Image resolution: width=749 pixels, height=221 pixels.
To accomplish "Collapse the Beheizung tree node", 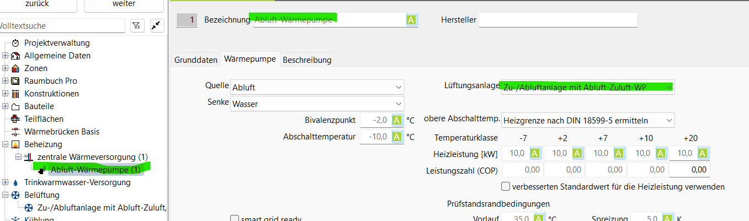I will (x=6, y=144).
